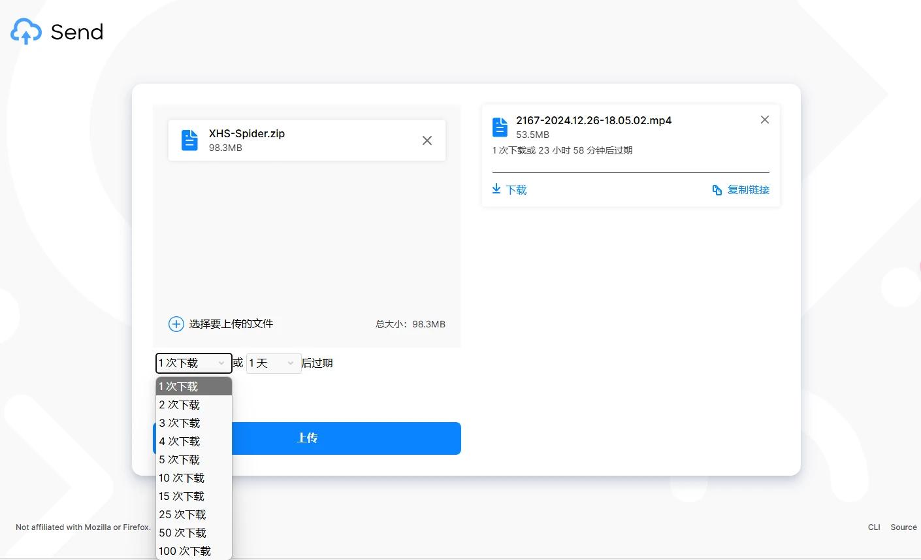
Task: Delete the uploaded mp4 file with X
Action: [765, 120]
